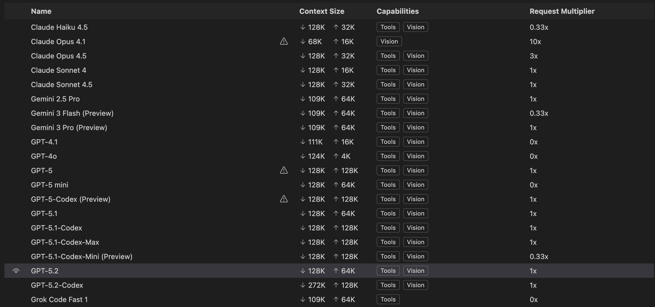Select the GPT-5.2 model name
Screen dimensions: 655x307
tap(45, 271)
